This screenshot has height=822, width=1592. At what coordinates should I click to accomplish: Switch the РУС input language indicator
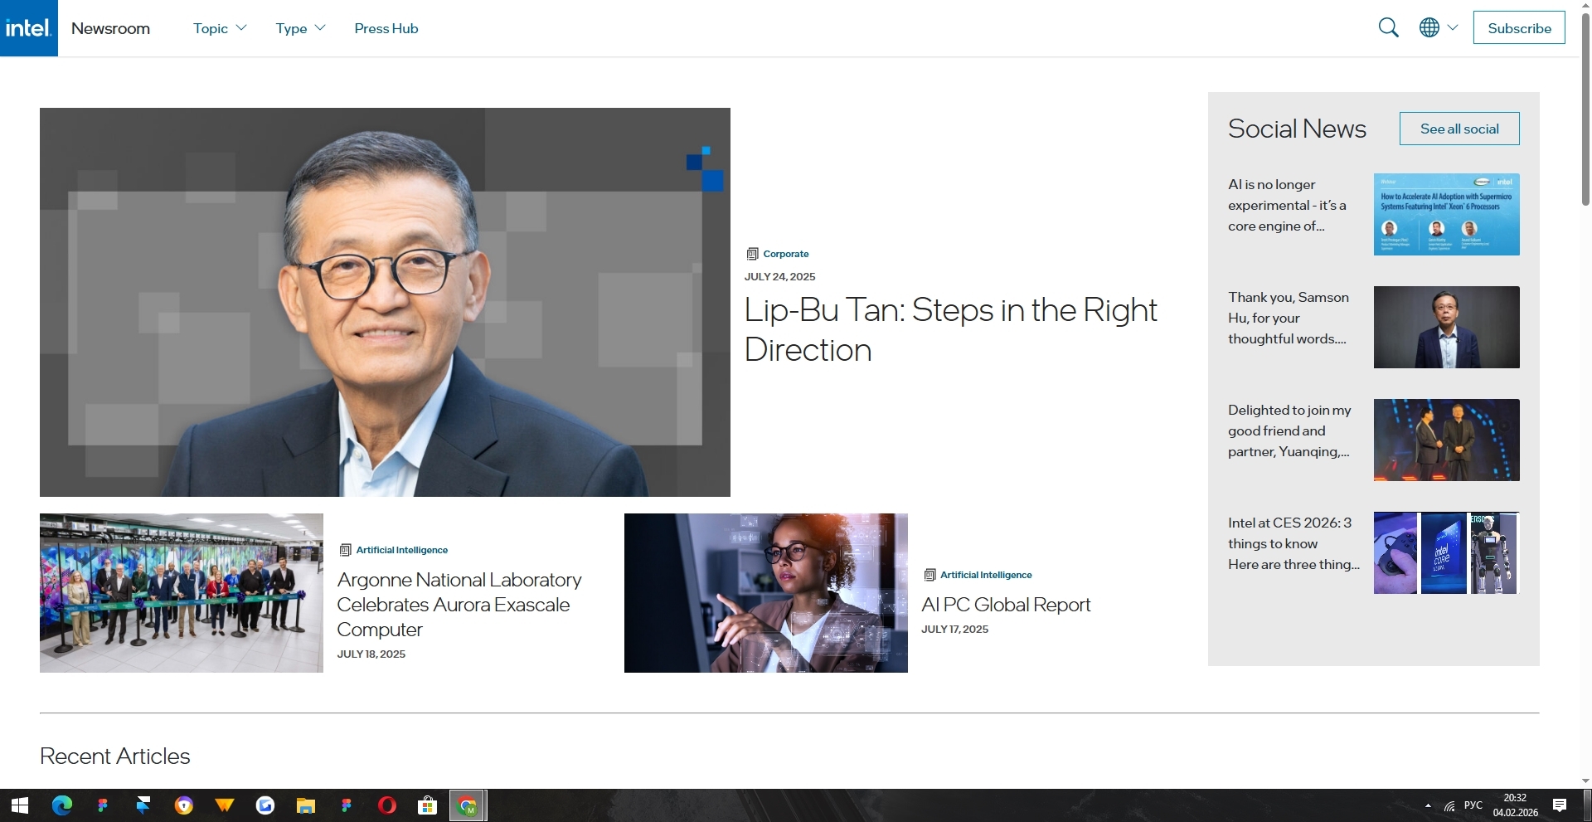pos(1473,805)
